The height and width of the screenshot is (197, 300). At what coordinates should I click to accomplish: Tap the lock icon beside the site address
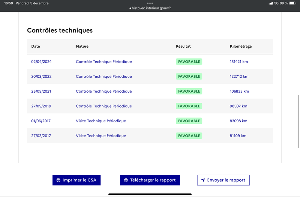[130, 8]
